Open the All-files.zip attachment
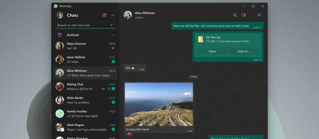This screenshot has width=319, height=139. point(212,51)
